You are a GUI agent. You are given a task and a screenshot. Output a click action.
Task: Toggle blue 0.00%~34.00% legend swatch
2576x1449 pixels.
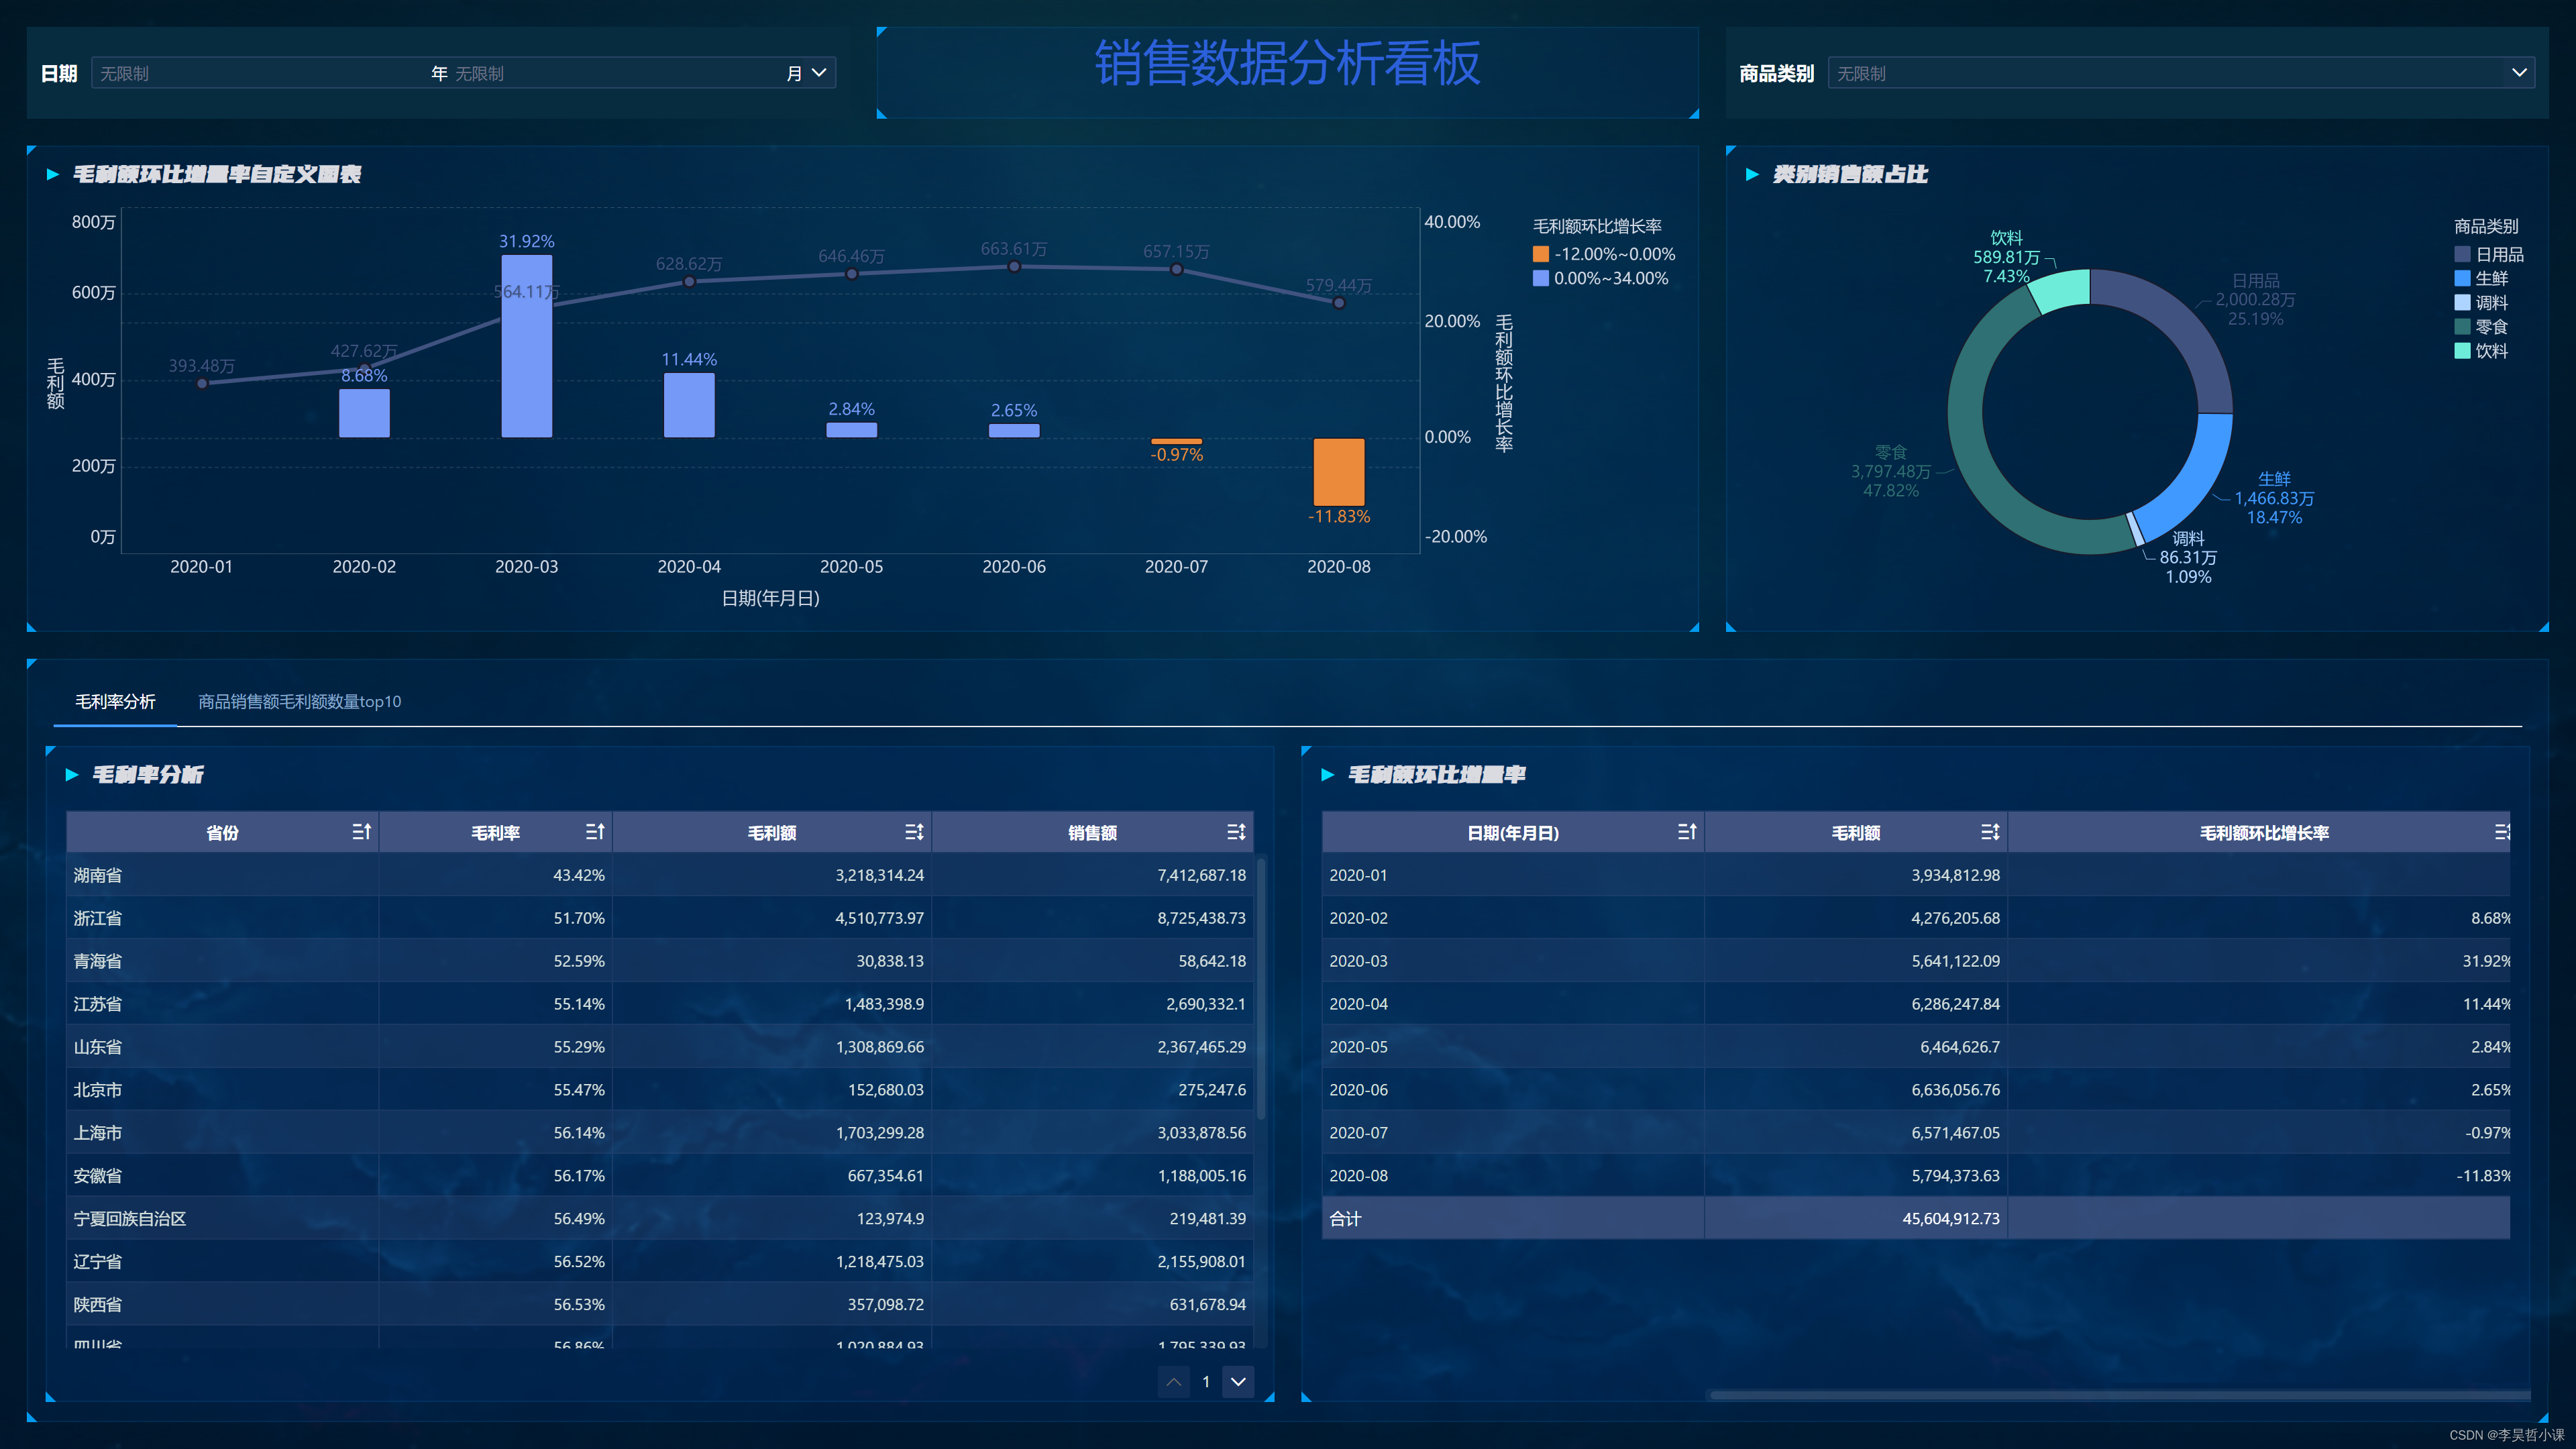(1541, 278)
